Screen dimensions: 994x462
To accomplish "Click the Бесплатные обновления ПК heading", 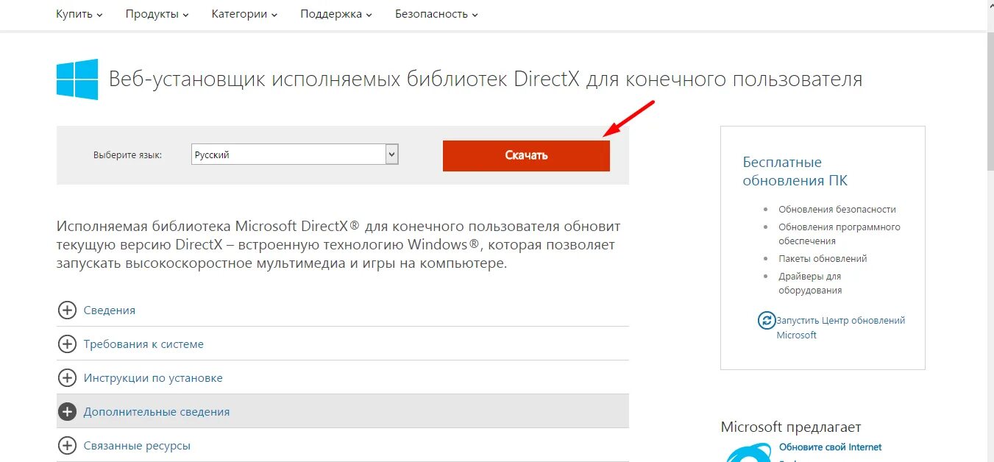I will point(795,171).
